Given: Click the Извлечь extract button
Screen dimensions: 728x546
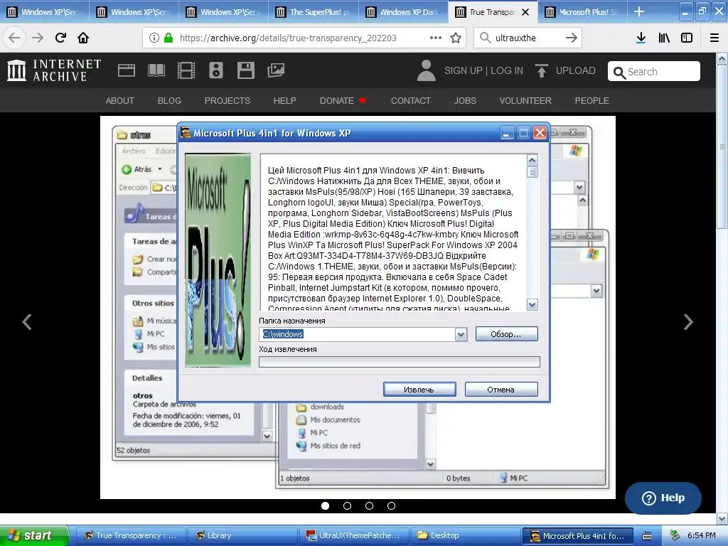Looking at the screenshot, I should coord(419,390).
